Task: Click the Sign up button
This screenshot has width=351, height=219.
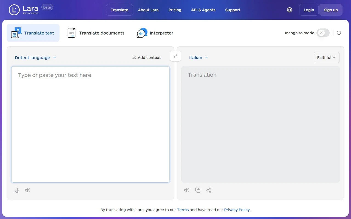Action: click(x=331, y=10)
